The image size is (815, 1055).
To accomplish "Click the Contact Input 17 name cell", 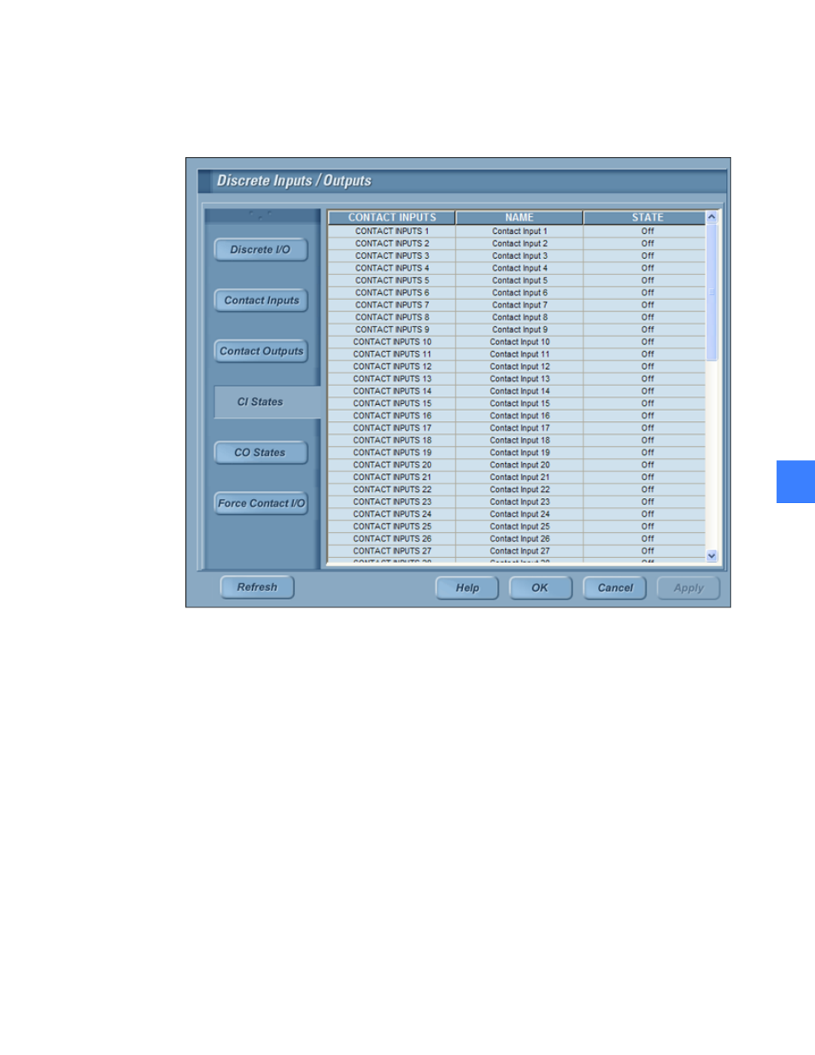I will [x=519, y=428].
